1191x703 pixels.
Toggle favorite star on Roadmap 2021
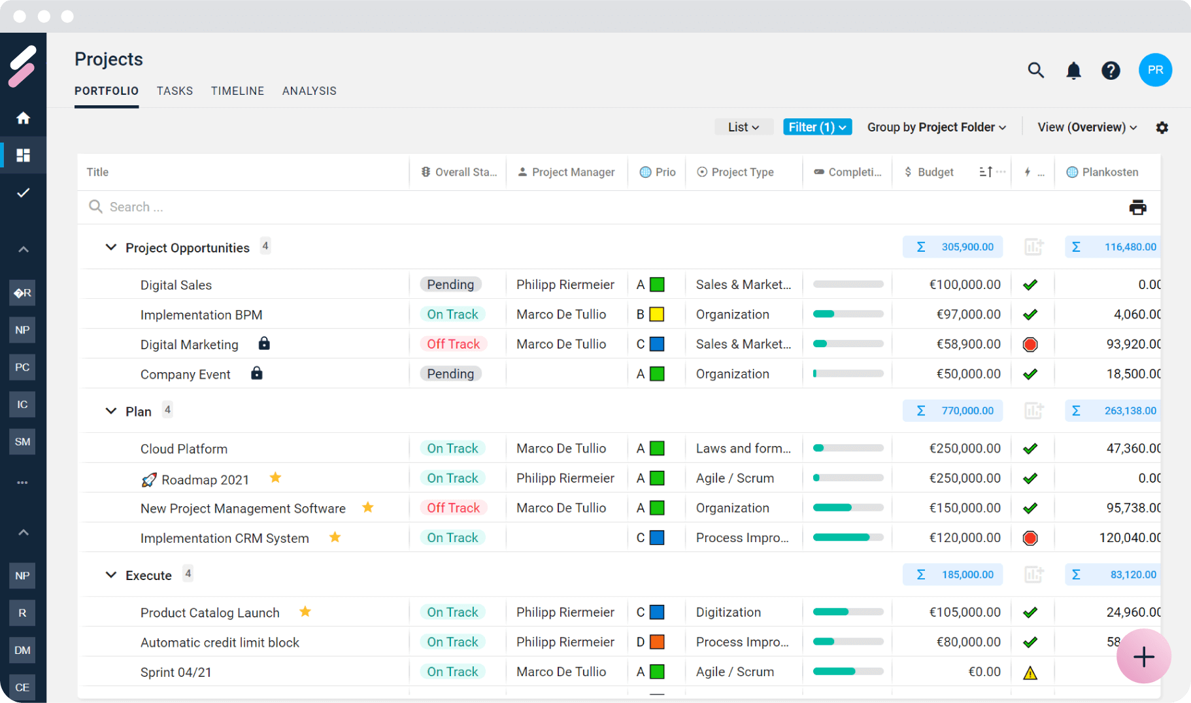[x=275, y=478]
